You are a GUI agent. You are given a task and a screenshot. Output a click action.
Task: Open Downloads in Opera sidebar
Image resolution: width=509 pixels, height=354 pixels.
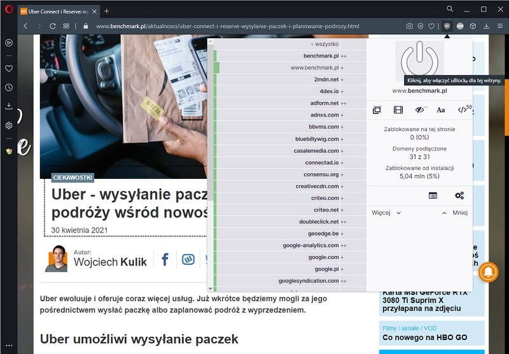click(9, 106)
